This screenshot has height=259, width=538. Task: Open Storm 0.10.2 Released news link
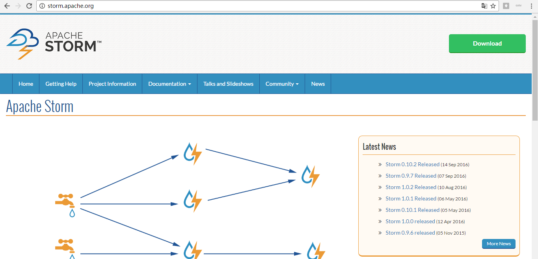coord(412,164)
